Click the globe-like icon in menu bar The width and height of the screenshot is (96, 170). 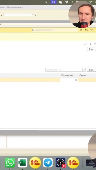(x=47, y=2)
